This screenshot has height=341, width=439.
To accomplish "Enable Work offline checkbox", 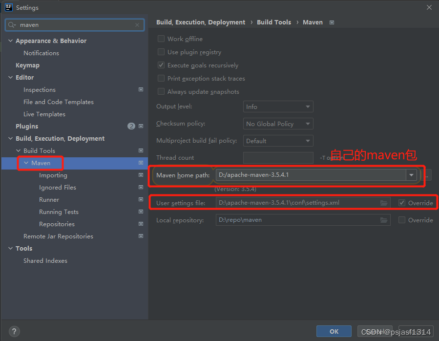I will point(161,39).
